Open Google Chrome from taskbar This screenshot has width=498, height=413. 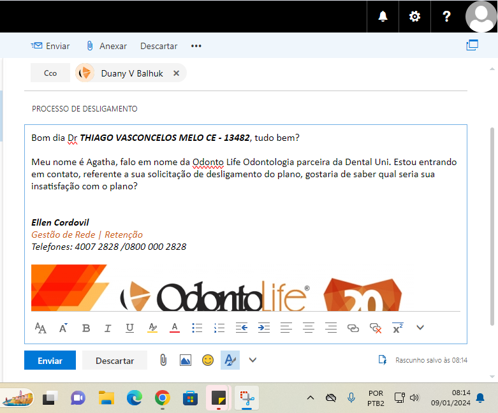[163, 398]
